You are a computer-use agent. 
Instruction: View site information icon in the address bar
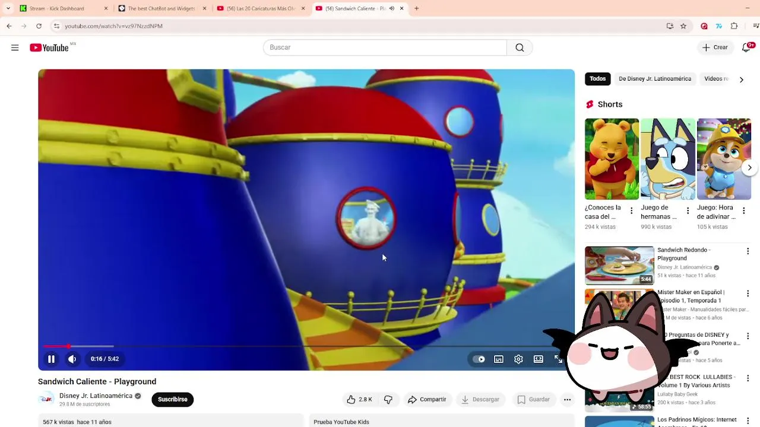56,26
